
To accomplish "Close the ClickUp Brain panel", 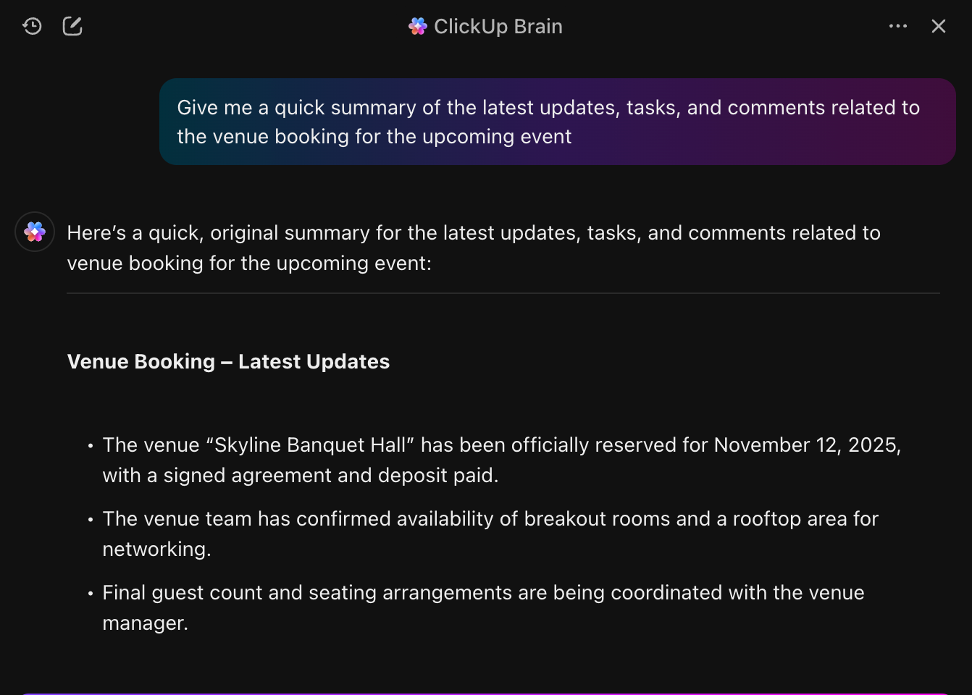I will [x=939, y=27].
